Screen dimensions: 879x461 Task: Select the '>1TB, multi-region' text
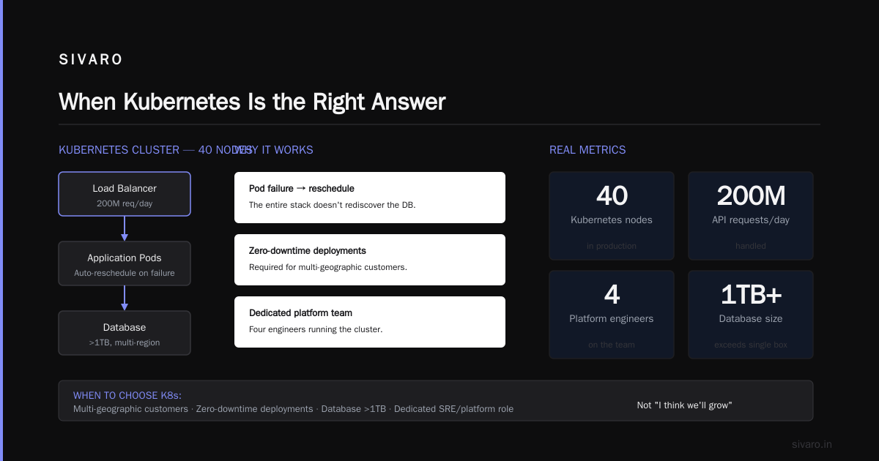(x=125, y=342)
